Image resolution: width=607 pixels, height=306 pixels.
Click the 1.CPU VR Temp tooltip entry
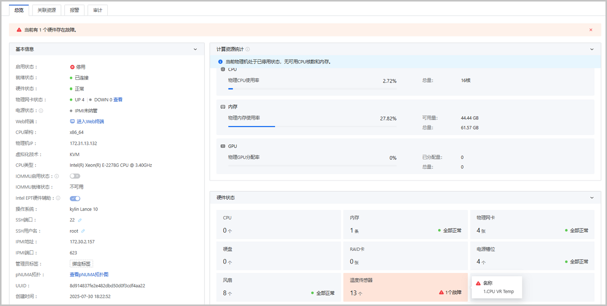[498, 292]
